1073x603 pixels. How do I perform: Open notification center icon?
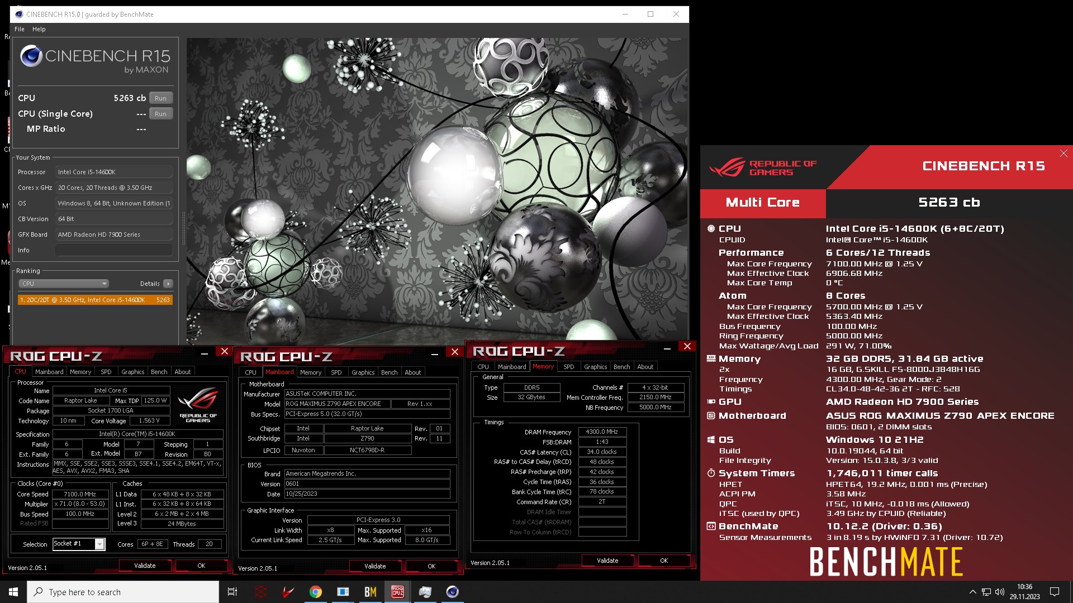click(1055, 592)
